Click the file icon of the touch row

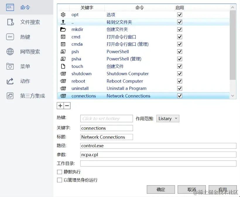63,66
